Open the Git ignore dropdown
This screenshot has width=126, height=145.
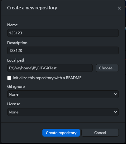pyautogui.click(x=63, y=94)
